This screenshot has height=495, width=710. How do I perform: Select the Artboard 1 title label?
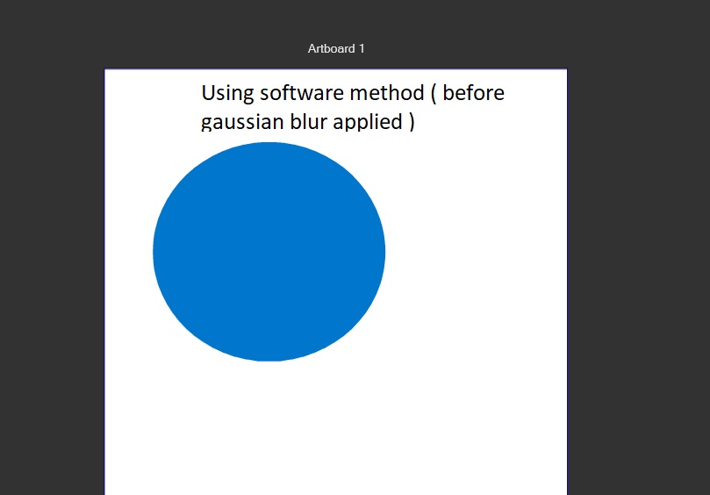coord(336,48)
